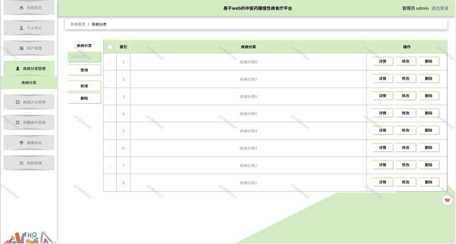Image resolution: width=456 pixels, height=244 pixels.
Task: Click the 索引 column header
Action: tap(123, 47)
